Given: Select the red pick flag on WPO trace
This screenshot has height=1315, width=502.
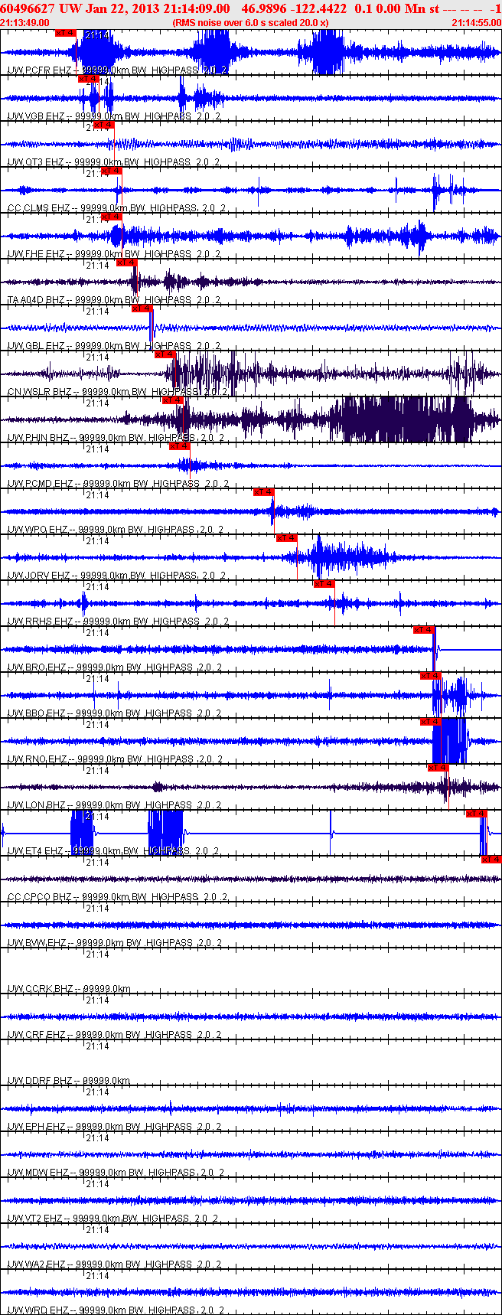Looking at the screenshot, I should click(x=264, y=492).
